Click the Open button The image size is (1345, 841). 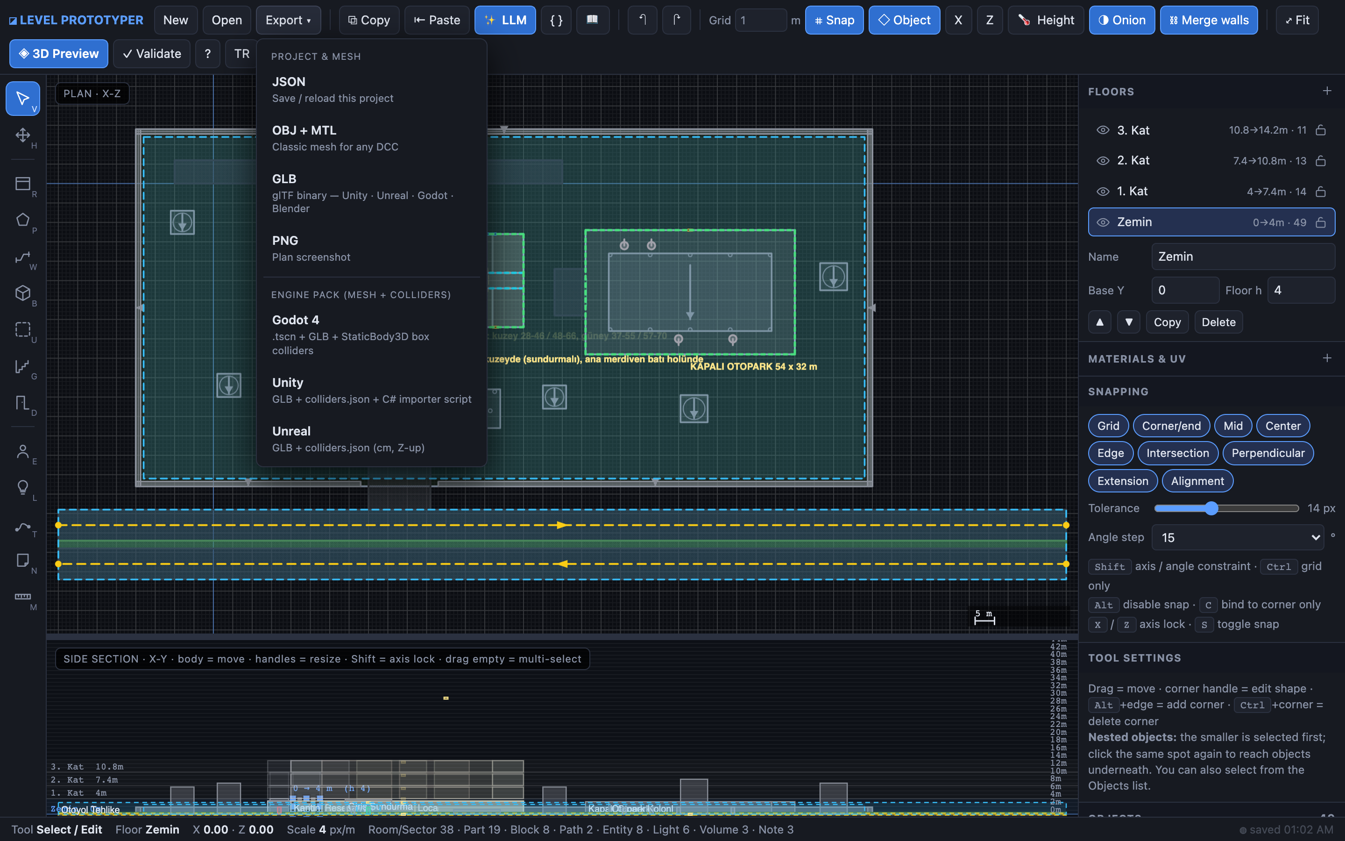pos(227,20)
